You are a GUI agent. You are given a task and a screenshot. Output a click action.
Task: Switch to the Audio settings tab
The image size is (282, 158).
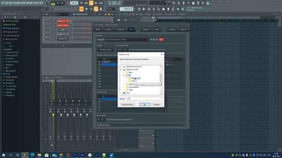(108, 29)
